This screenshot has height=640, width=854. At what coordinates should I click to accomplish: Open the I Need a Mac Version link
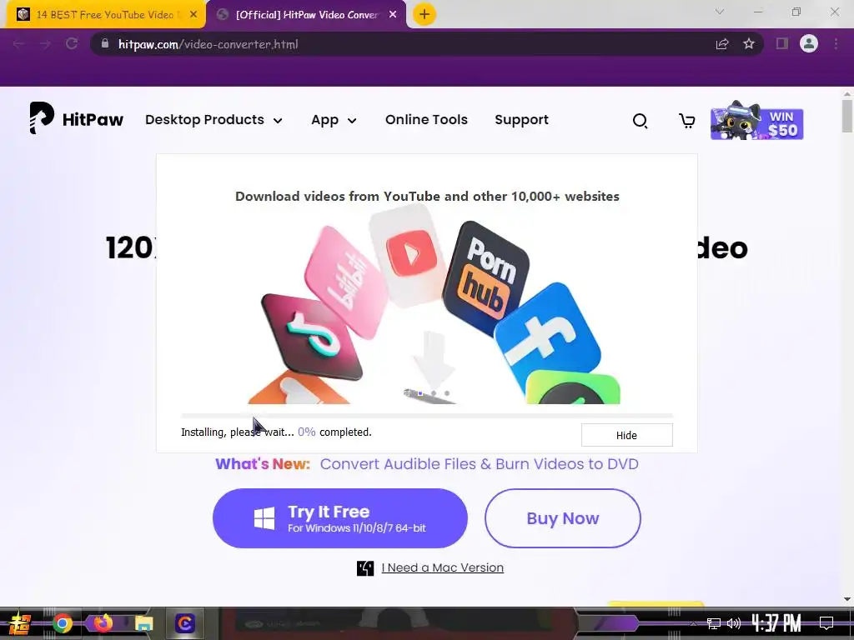[x=442, y=567]
